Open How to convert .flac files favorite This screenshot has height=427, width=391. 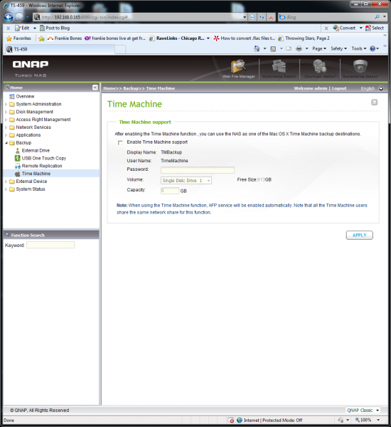point(245,38)
